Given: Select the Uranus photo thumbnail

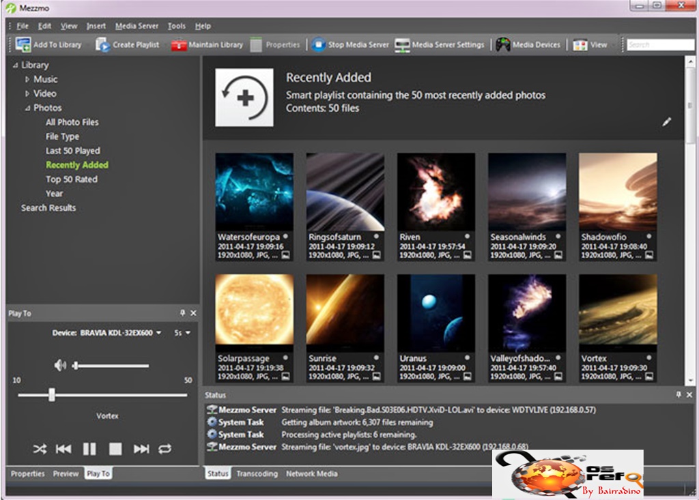Looking at the screenshot, I should (436, 313).
